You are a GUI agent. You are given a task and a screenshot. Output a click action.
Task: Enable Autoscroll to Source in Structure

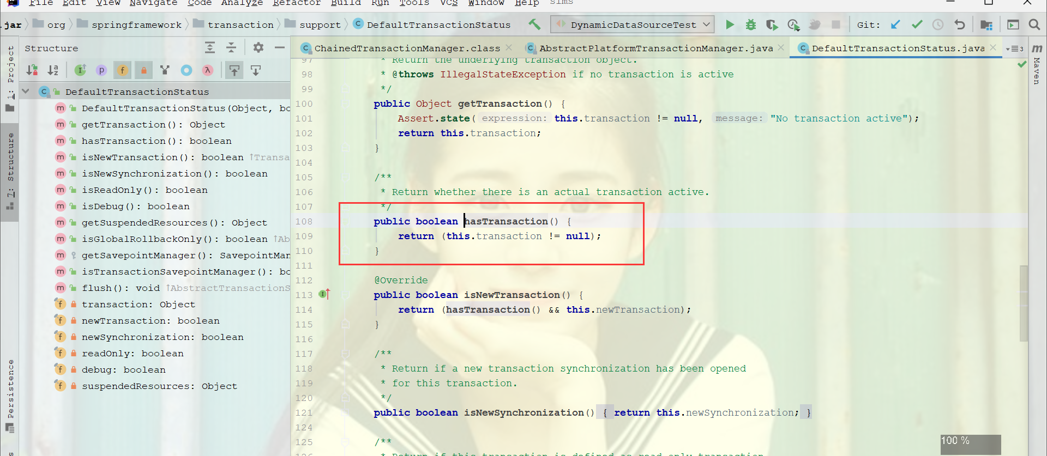click(x=234, y=70)
